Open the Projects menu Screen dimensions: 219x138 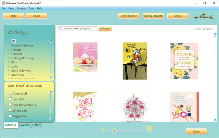[x=21, y=8]
